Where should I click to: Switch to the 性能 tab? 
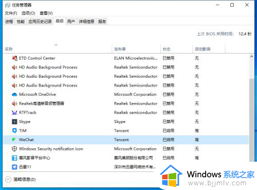[x=21, y=22]
